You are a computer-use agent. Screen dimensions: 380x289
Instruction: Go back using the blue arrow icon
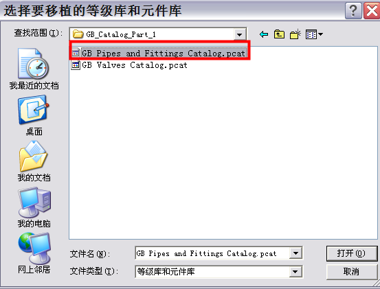click(264, 34)
